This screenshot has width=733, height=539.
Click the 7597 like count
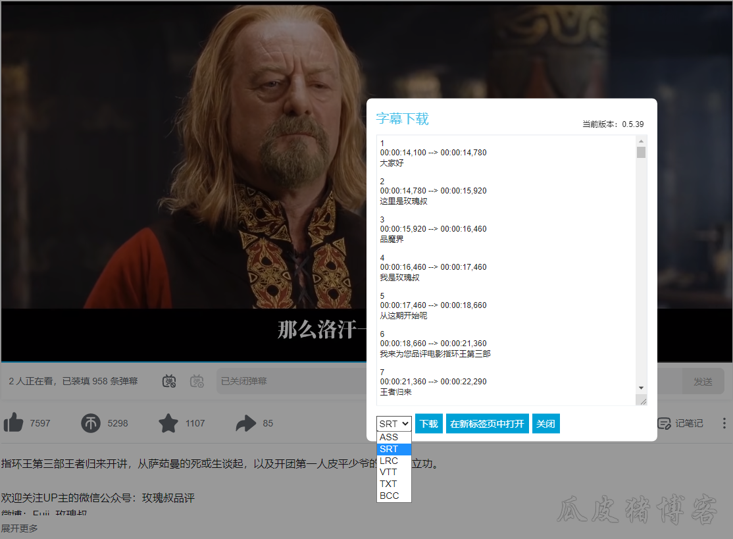[39, 423]
